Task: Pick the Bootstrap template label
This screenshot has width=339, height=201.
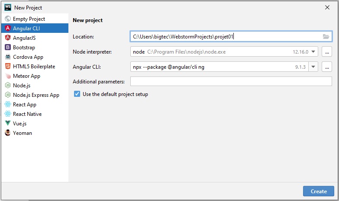Action: pyautogui.click(x=24, y=48)
